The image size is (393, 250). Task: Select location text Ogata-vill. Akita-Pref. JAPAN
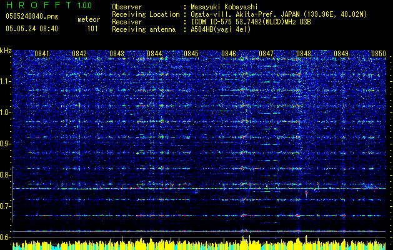click(245, 14)
